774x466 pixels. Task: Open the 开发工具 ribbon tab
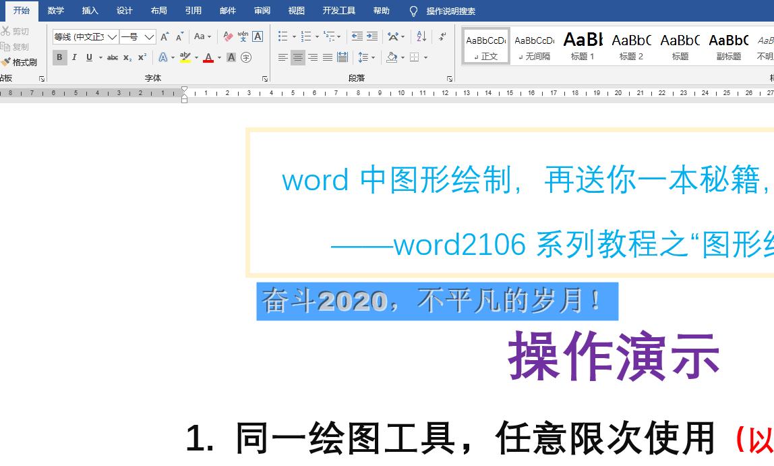click(339, 11)
